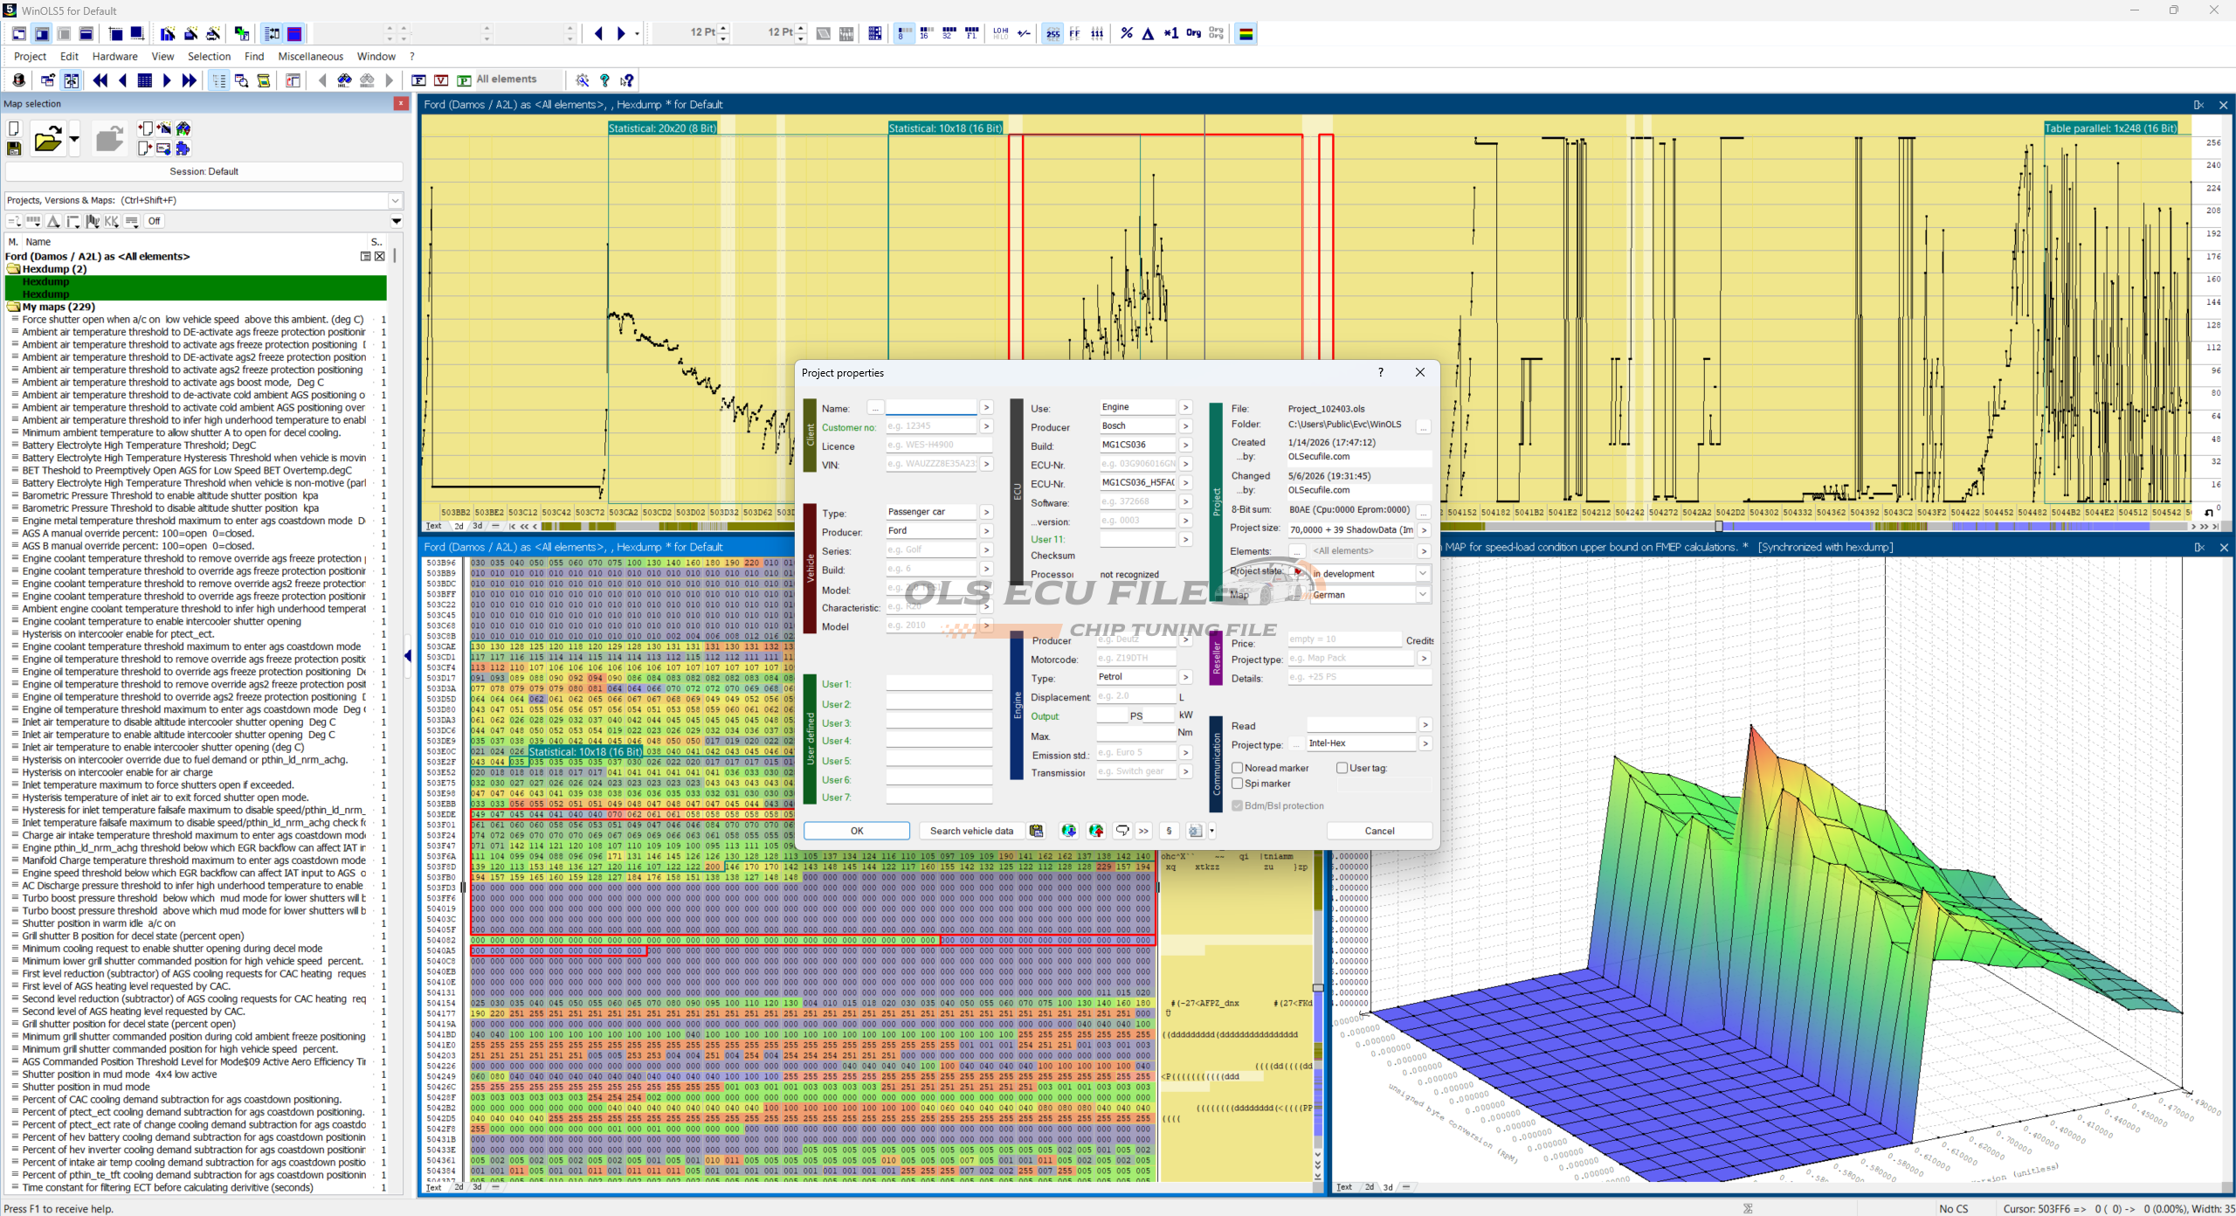Viewport: 2236px width, 1216px height.
Task: Click the Search vehicle data button
Action: pos(971,831)
